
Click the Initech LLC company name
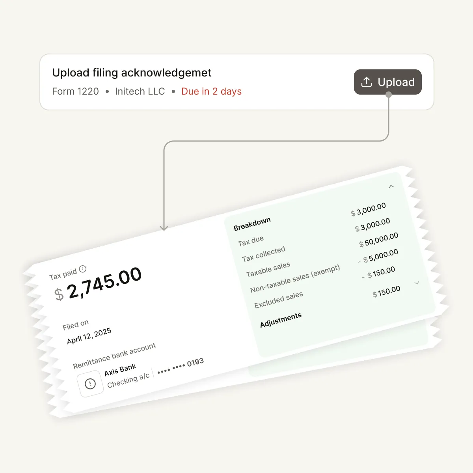(140, 91)
